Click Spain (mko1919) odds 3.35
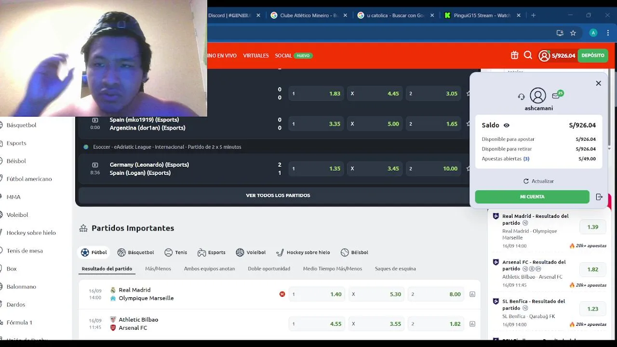 point(317,124)
